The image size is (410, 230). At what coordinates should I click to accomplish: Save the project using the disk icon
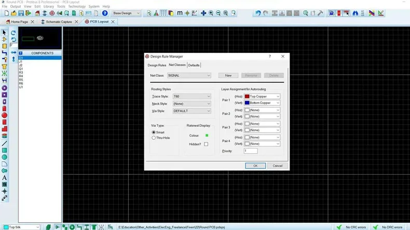pyautogui.click(x=21, y=13)
